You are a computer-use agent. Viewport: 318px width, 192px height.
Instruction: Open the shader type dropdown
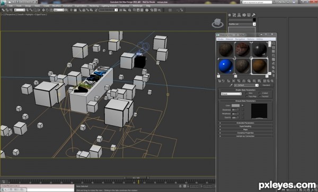click(x=231, y=94)
